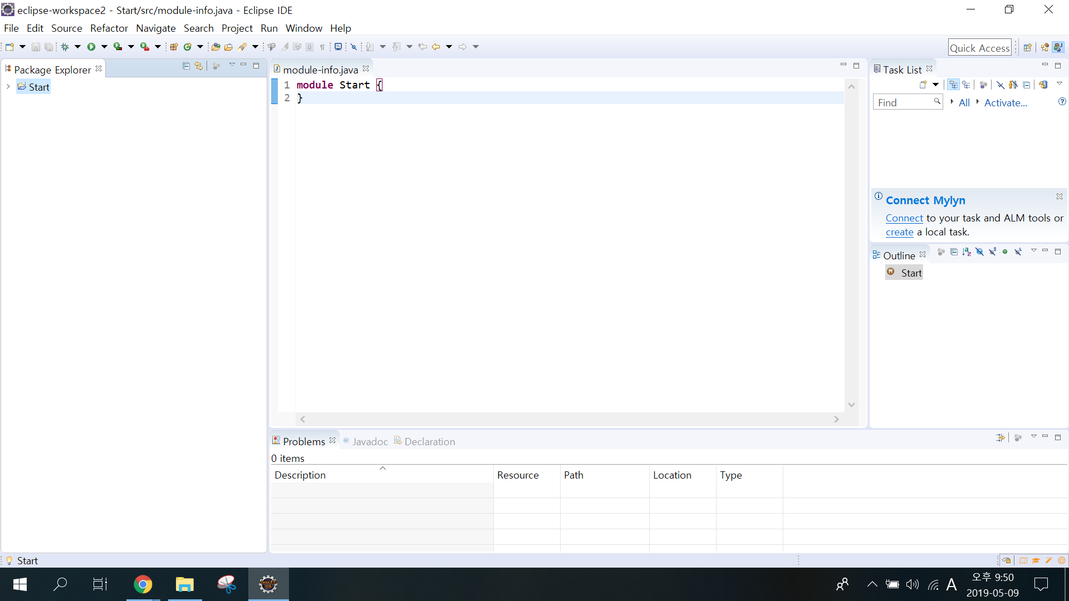Viewport: 1069px width, 601px height.
Task: Click the Connect link in Mylyn panel
Action: pos(904,218)
